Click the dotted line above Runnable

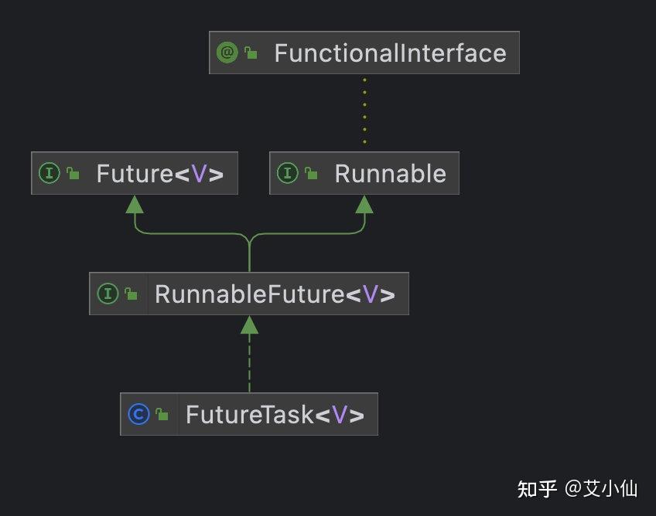(364, 110)
